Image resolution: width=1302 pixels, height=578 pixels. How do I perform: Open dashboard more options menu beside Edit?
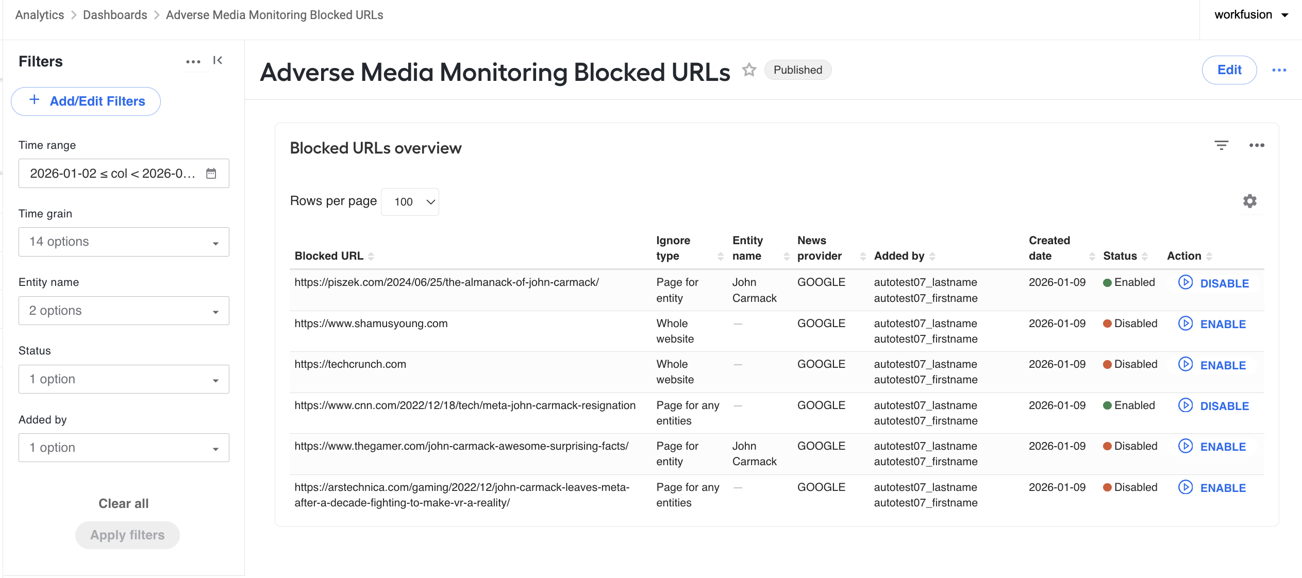coord(1279,70)
